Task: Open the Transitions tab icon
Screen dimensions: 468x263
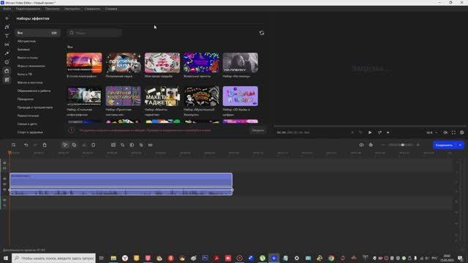Action: pos(7,45)
